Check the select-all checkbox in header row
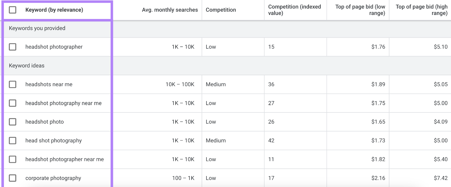Viewport: 451px width, 187px height. click(12, 10)
